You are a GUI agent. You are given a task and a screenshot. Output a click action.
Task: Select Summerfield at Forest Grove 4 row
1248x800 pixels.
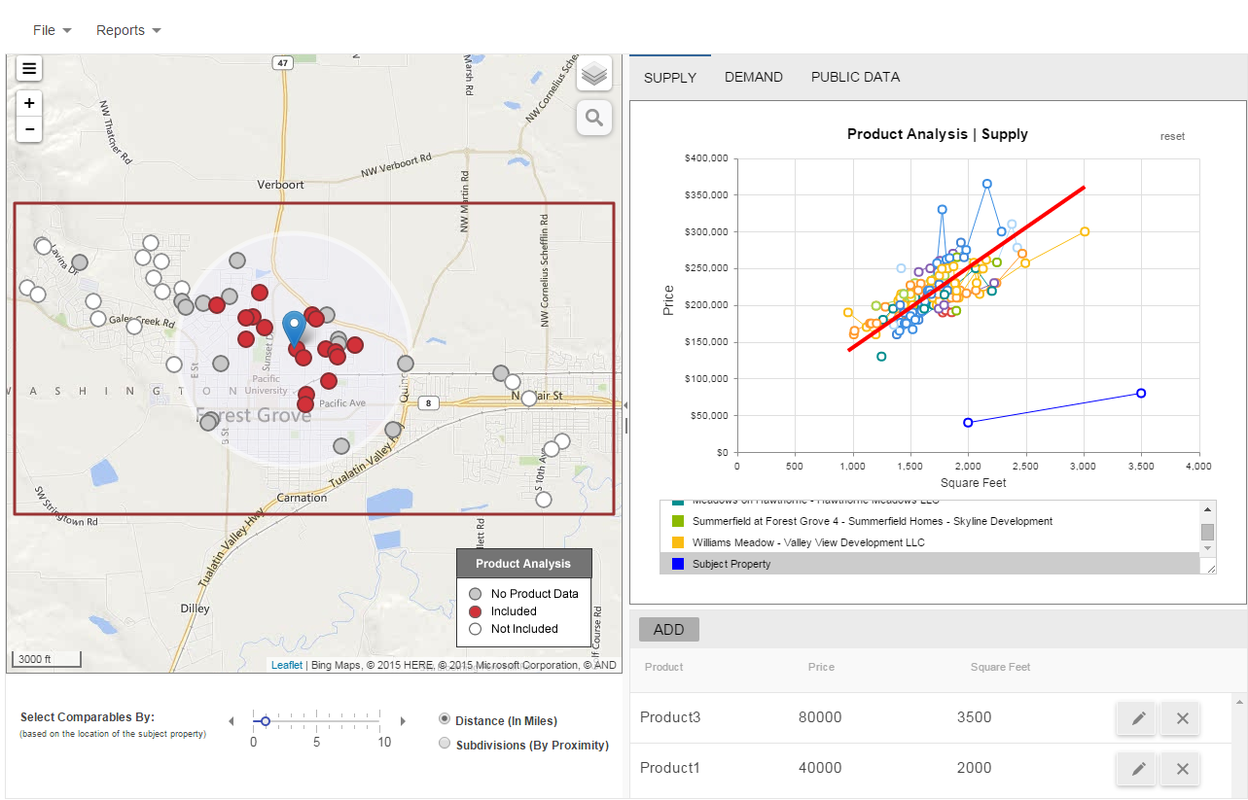[931, 521]
